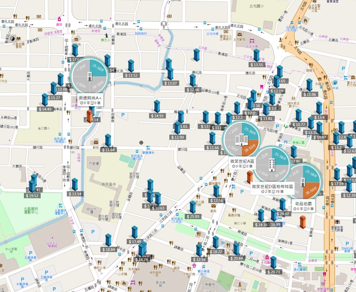Click the building marker above $12.99
The height and width of the screenshot is (292, 356).
point(177,128)
